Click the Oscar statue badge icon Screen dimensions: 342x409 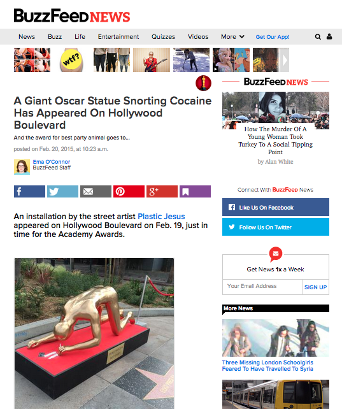click(203, 83)
